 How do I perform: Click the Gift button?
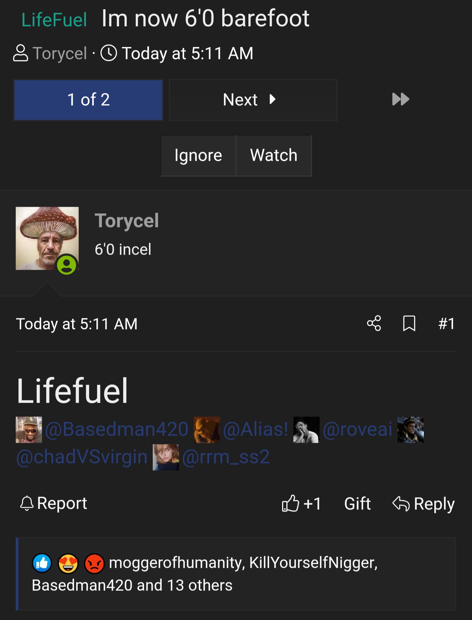(357, 503)
